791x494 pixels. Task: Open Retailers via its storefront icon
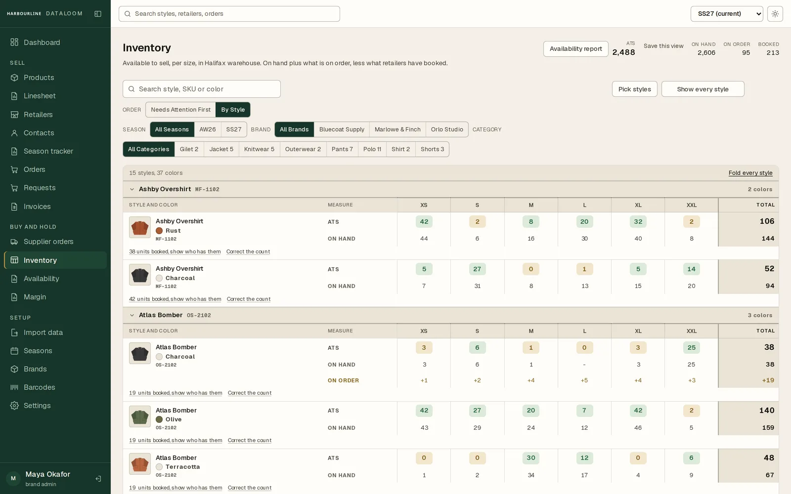coord(14,115)
